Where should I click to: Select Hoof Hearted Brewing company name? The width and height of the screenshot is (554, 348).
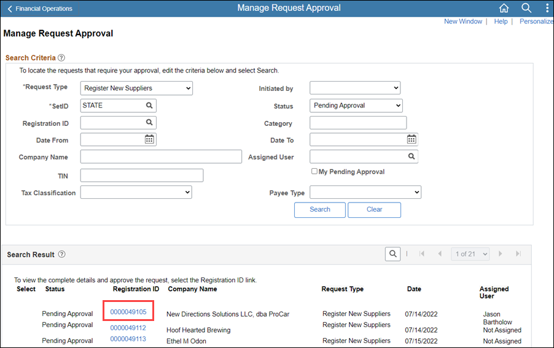pos(198,330)
